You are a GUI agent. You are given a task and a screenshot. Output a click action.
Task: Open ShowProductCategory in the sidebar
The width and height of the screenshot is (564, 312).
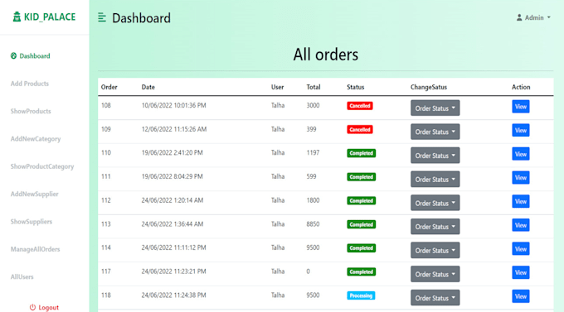tap(42, 166)
